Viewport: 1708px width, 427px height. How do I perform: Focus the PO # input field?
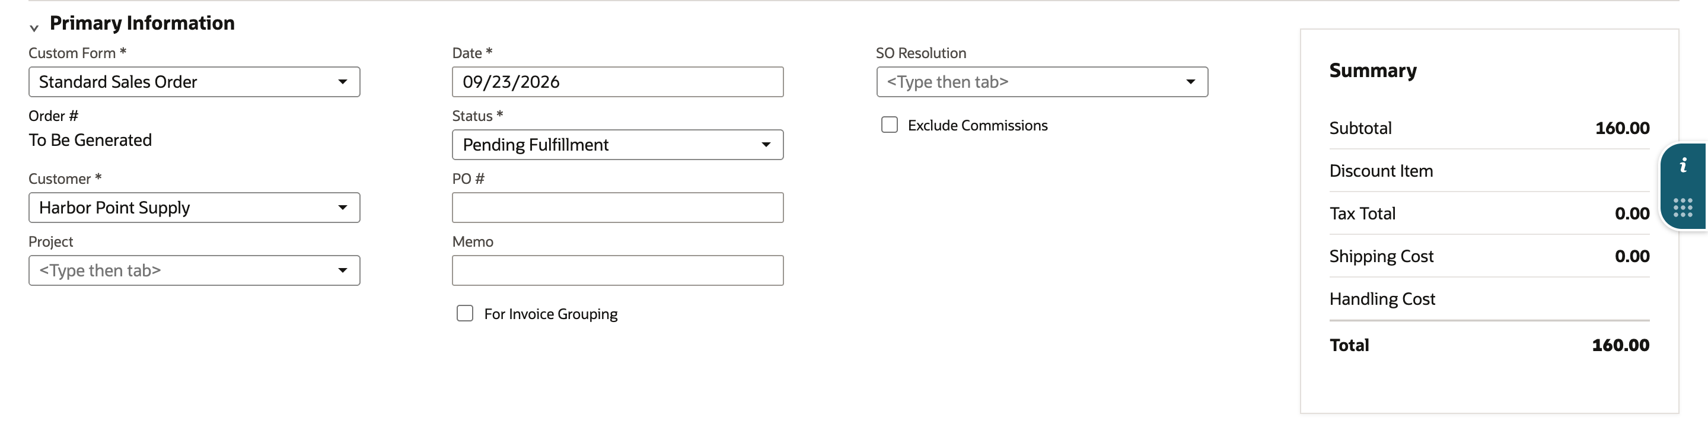(617, 208)
